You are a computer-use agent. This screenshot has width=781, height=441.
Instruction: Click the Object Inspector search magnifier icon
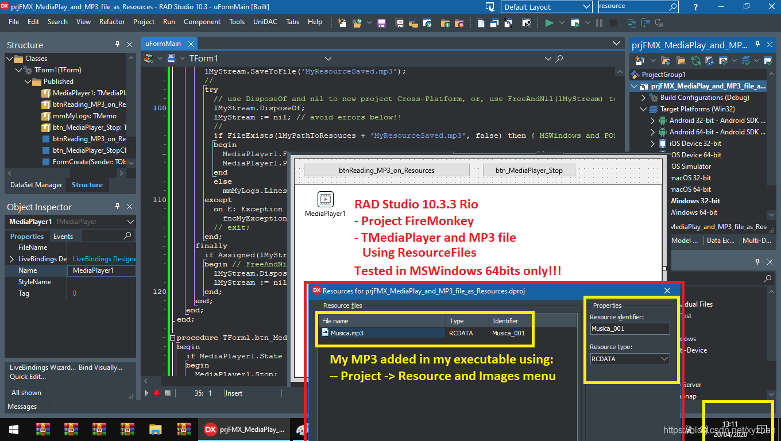[127, 236]
